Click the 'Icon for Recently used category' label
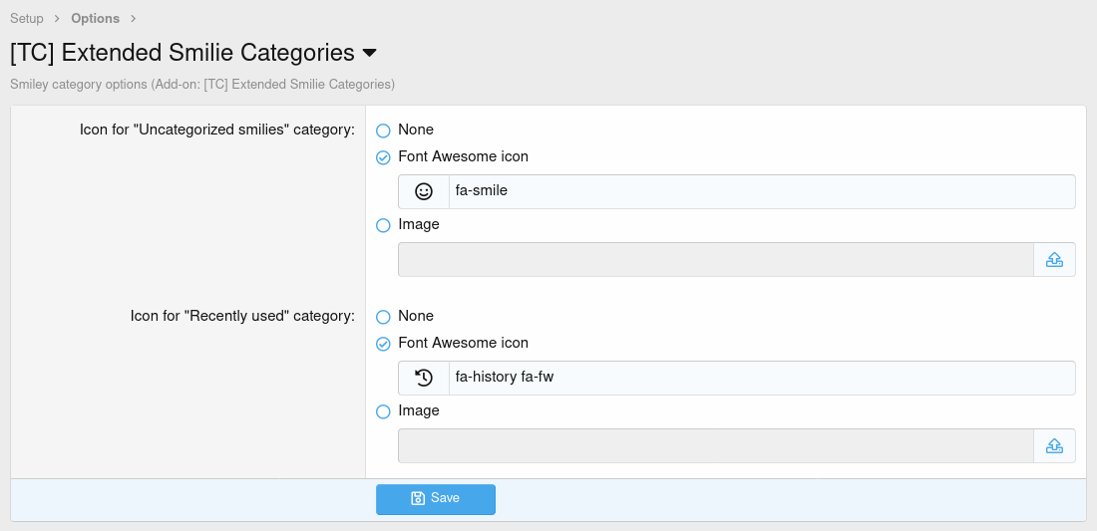The image size is (1097, 531). [242, 316]
